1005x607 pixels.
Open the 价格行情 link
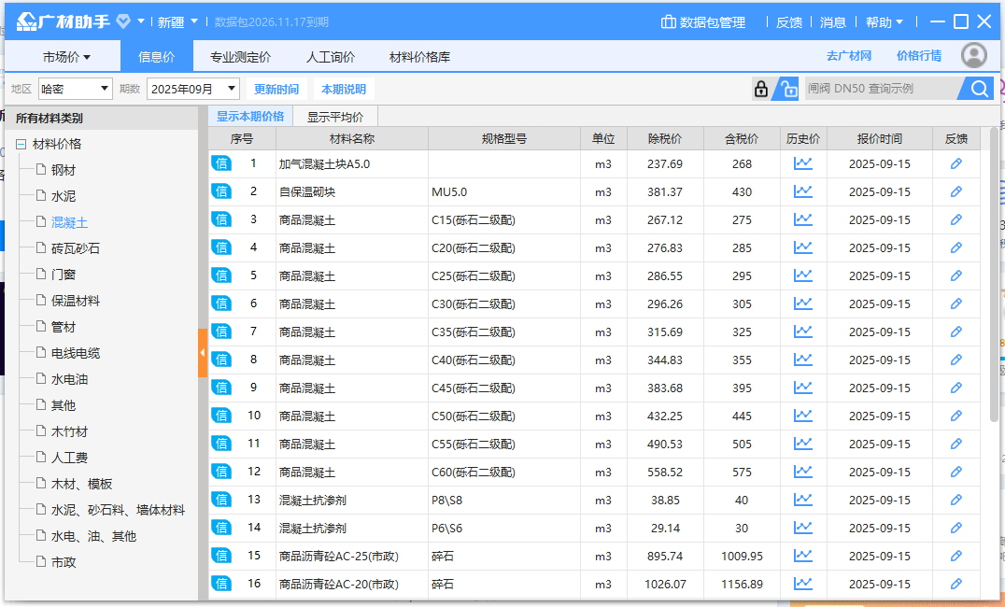[919, 56]
